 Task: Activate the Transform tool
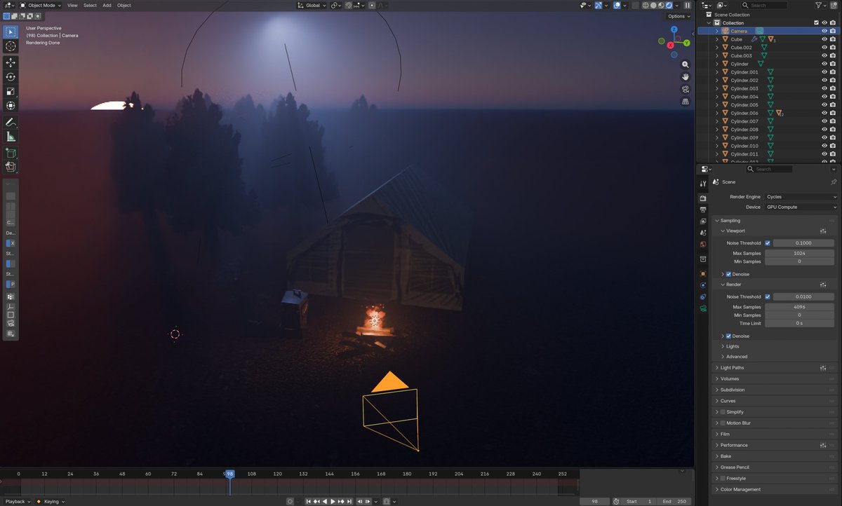tap(11, 106)
